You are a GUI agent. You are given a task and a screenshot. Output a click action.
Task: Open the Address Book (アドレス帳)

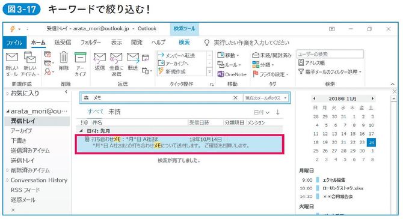point(312,63)
